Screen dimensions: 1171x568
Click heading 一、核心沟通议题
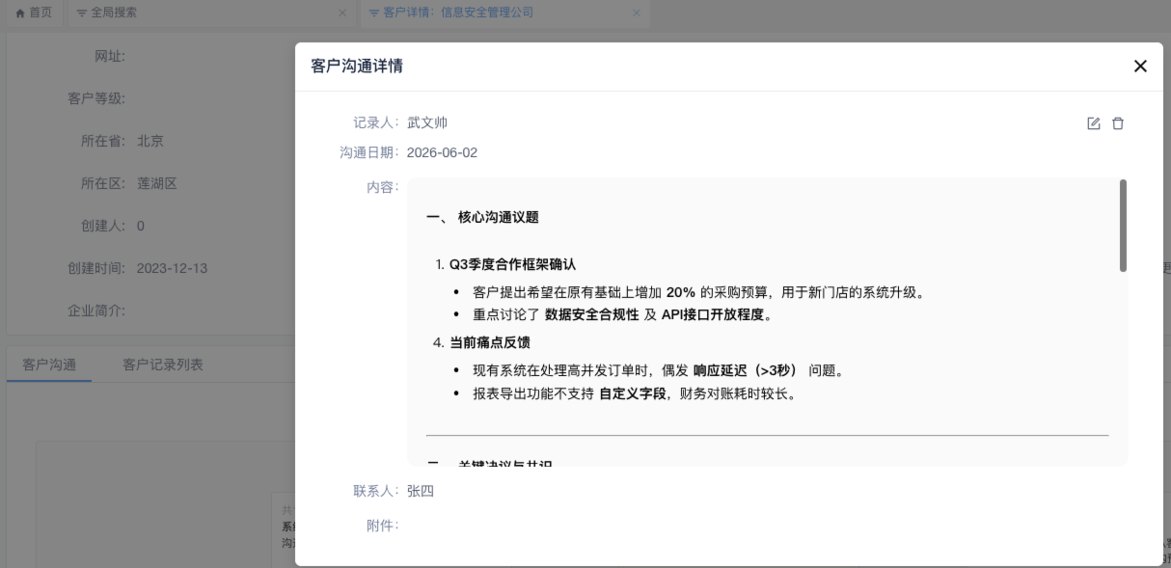point(482,217)
